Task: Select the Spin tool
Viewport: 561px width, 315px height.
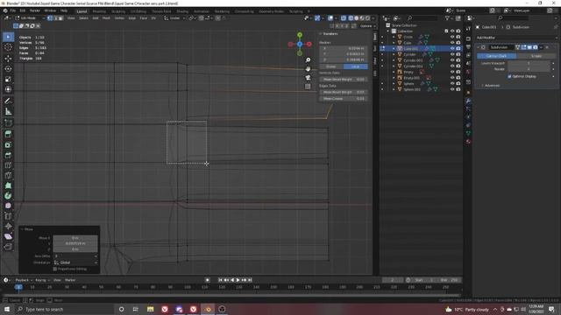Action: coord(8,196)
